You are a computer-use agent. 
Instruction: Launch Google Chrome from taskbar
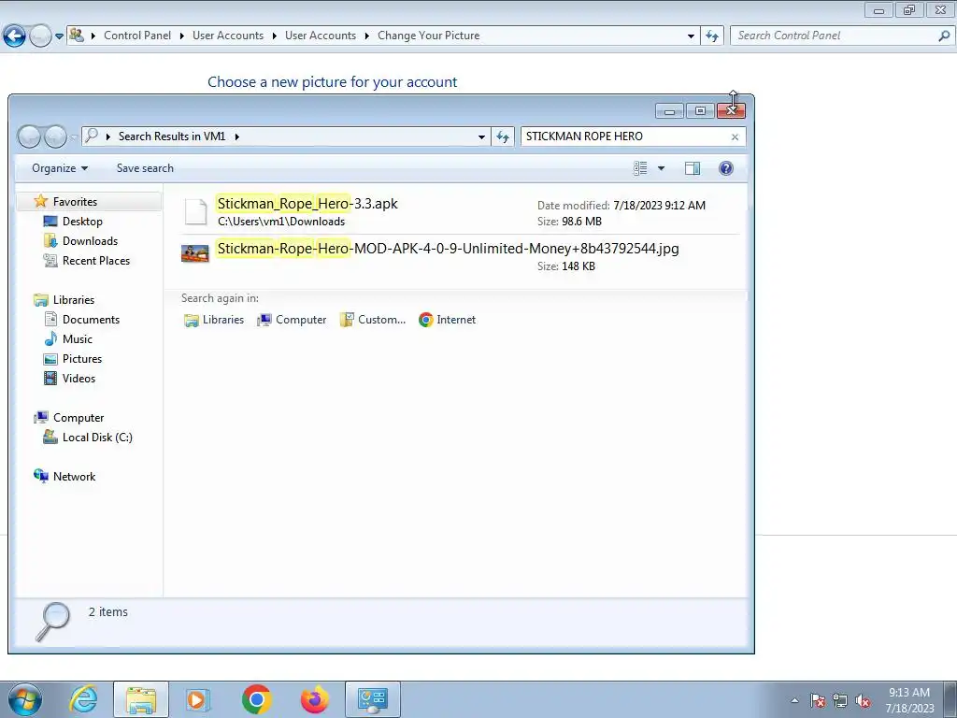[x=256, y=699]
